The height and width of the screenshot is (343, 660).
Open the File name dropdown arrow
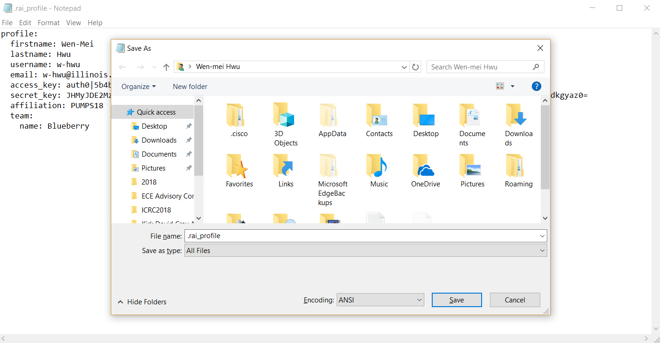(x=542, y=236)
